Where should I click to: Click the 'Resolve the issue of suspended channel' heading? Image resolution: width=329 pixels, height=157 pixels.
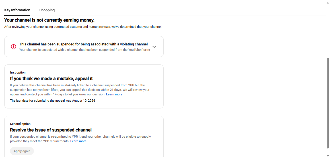pos(51,130)
